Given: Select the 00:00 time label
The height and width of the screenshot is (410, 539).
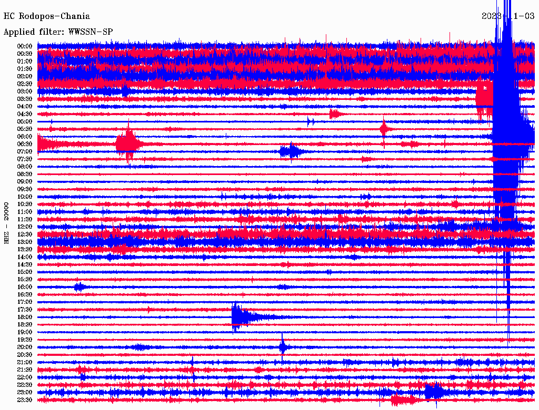Looking at the screenshot, I should (x=24, y=46).
